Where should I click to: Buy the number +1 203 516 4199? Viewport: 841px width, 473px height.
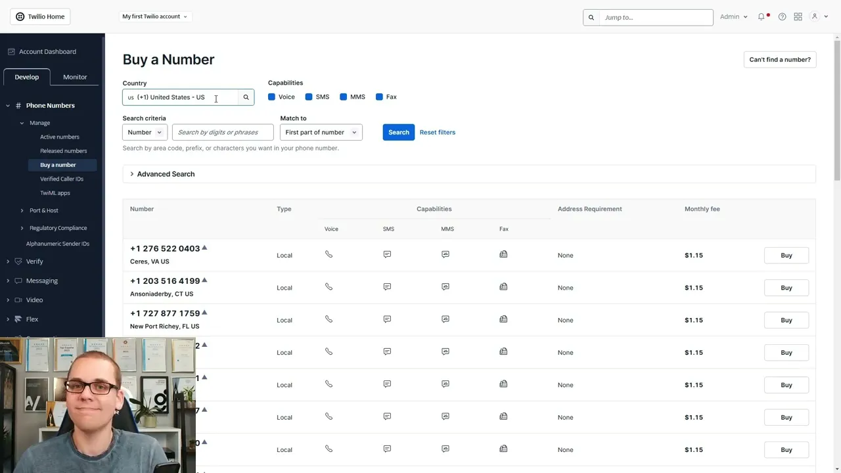pos(786,288)
